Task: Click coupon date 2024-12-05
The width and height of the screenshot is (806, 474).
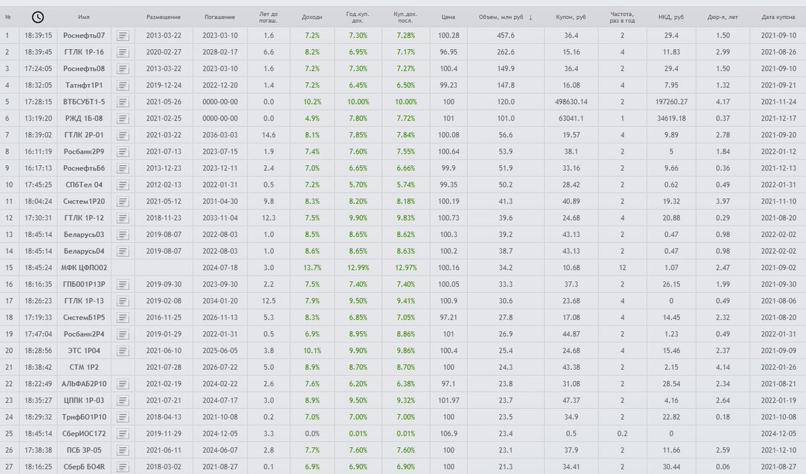Action: 779,433
